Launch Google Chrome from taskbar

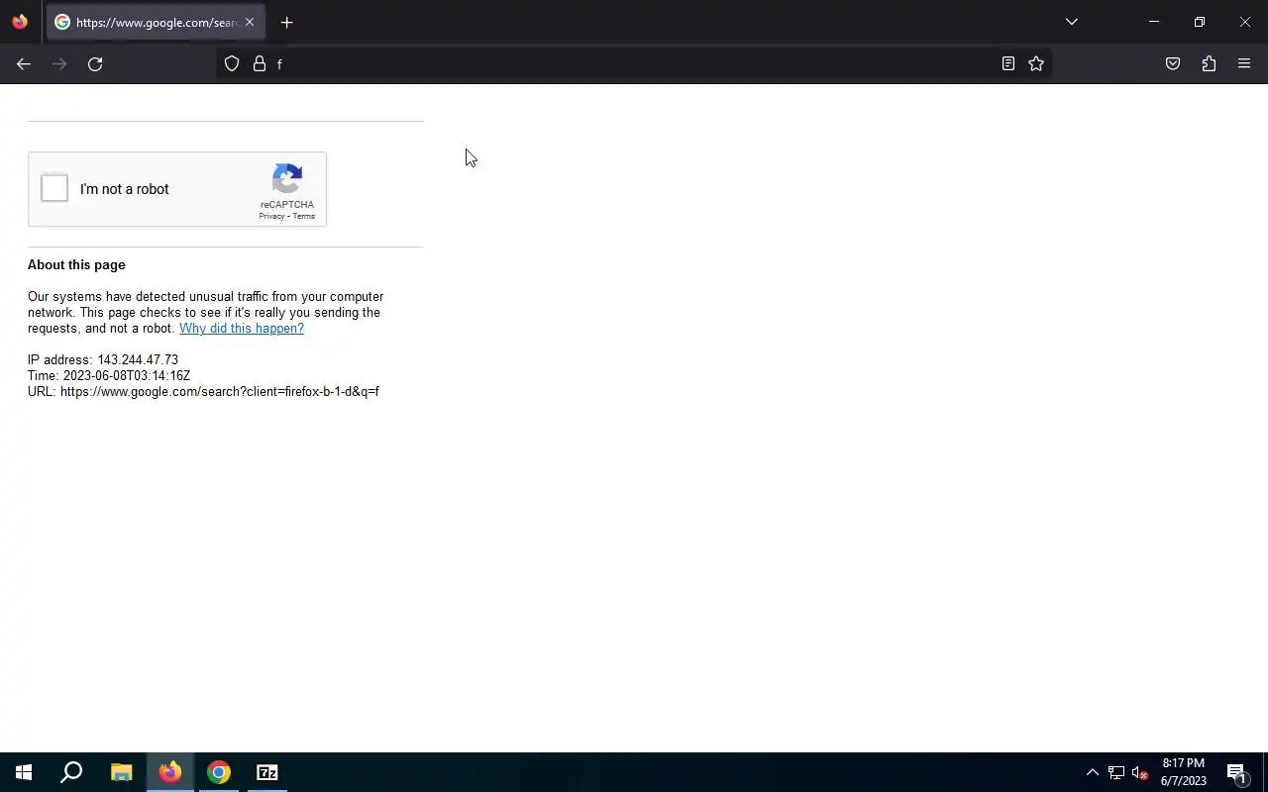pyautogui.click(x=219, y=772)
